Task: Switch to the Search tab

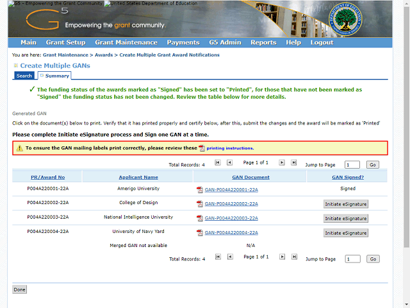Action: pyautogui.click(x=24, y=76)
